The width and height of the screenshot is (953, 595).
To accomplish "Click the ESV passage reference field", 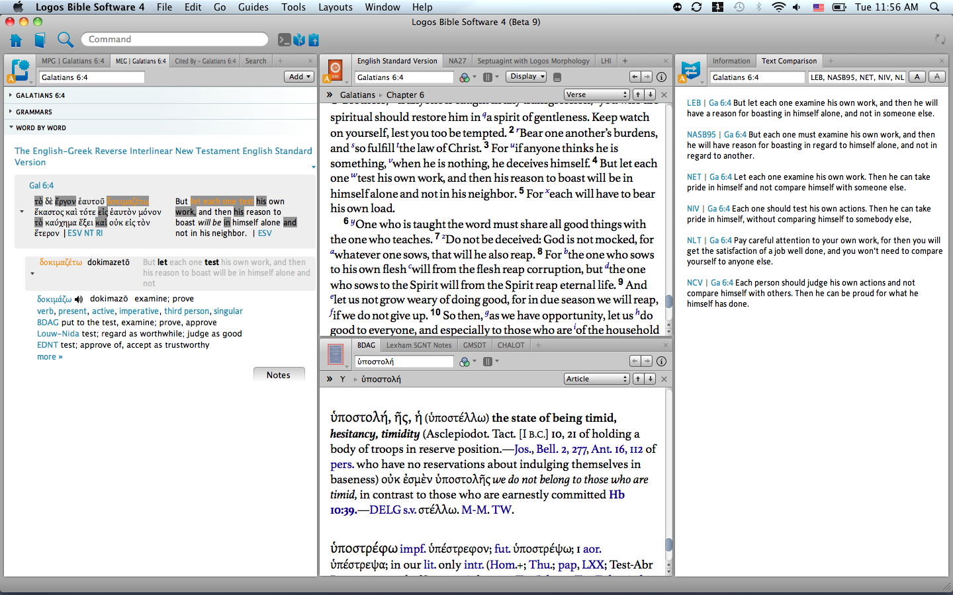I will (x=404, y=77).
